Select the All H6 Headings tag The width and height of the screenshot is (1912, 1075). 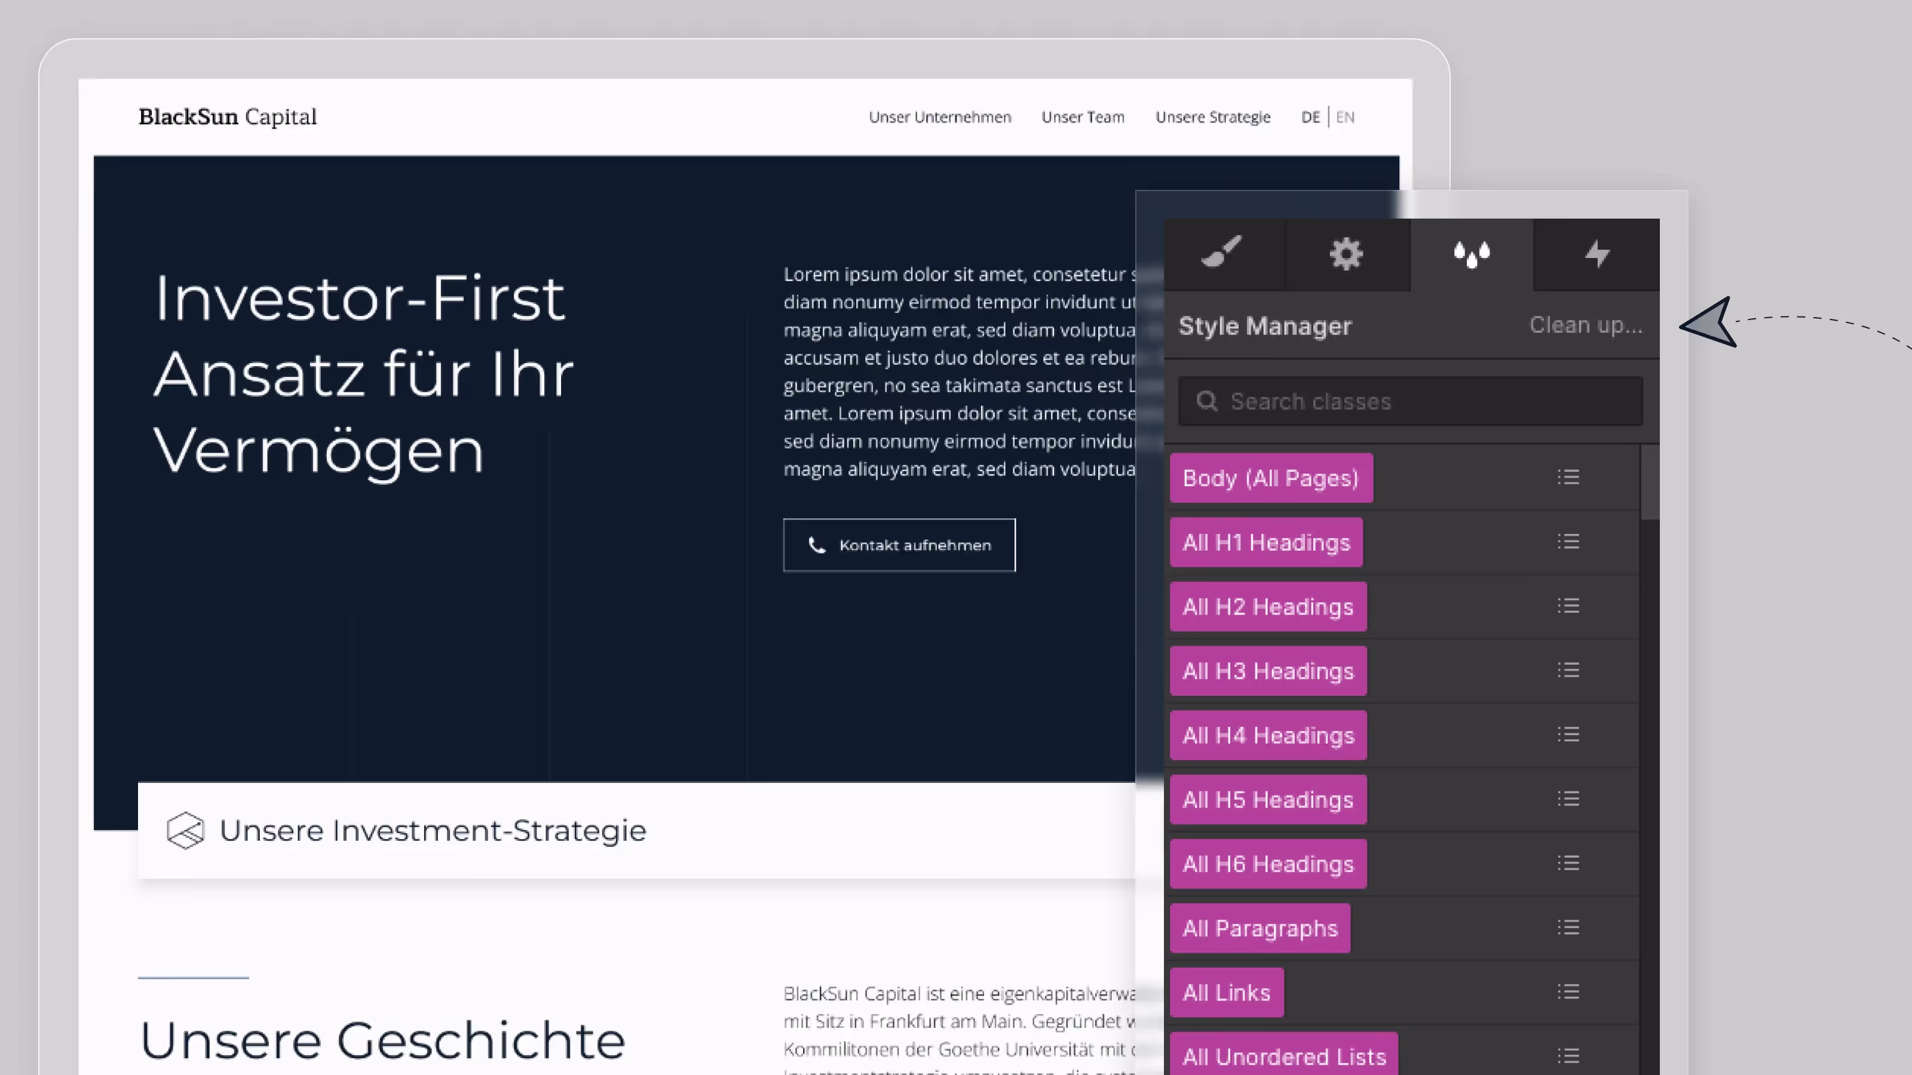pos(1268,864)
